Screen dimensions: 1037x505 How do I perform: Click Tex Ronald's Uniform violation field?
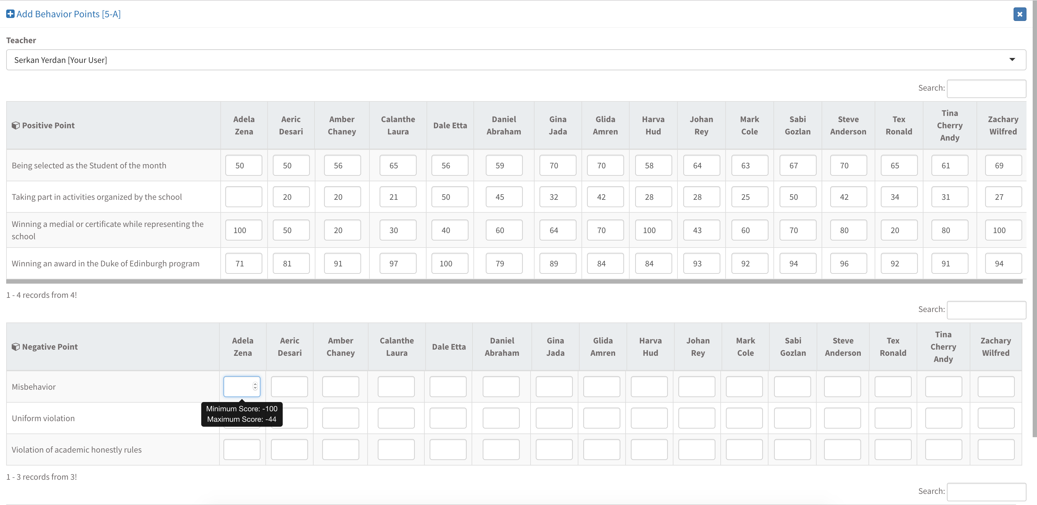[893, 418]
